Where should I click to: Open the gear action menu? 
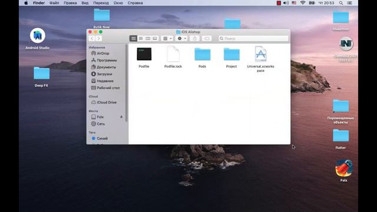coord(181,38)
